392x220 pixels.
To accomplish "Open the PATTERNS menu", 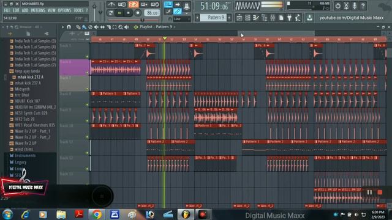I will [38, 10].
